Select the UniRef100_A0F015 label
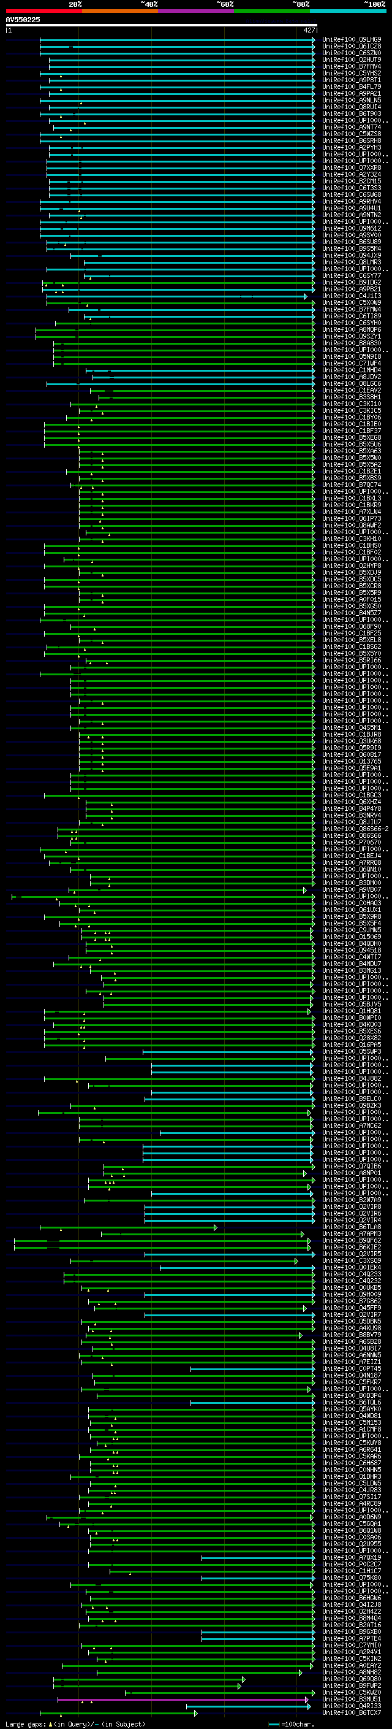392x1729 pixels. pyautogui.click(x=352, y=599)
